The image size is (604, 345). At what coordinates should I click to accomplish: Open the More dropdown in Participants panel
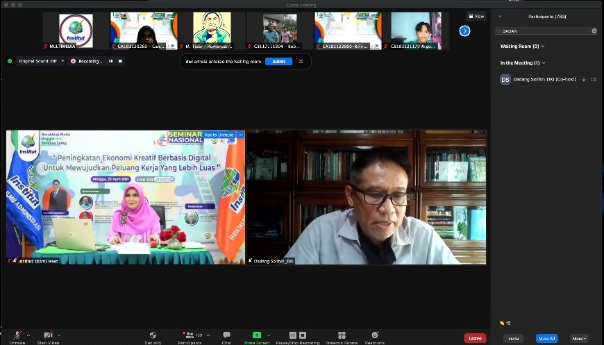pos(579,339)
